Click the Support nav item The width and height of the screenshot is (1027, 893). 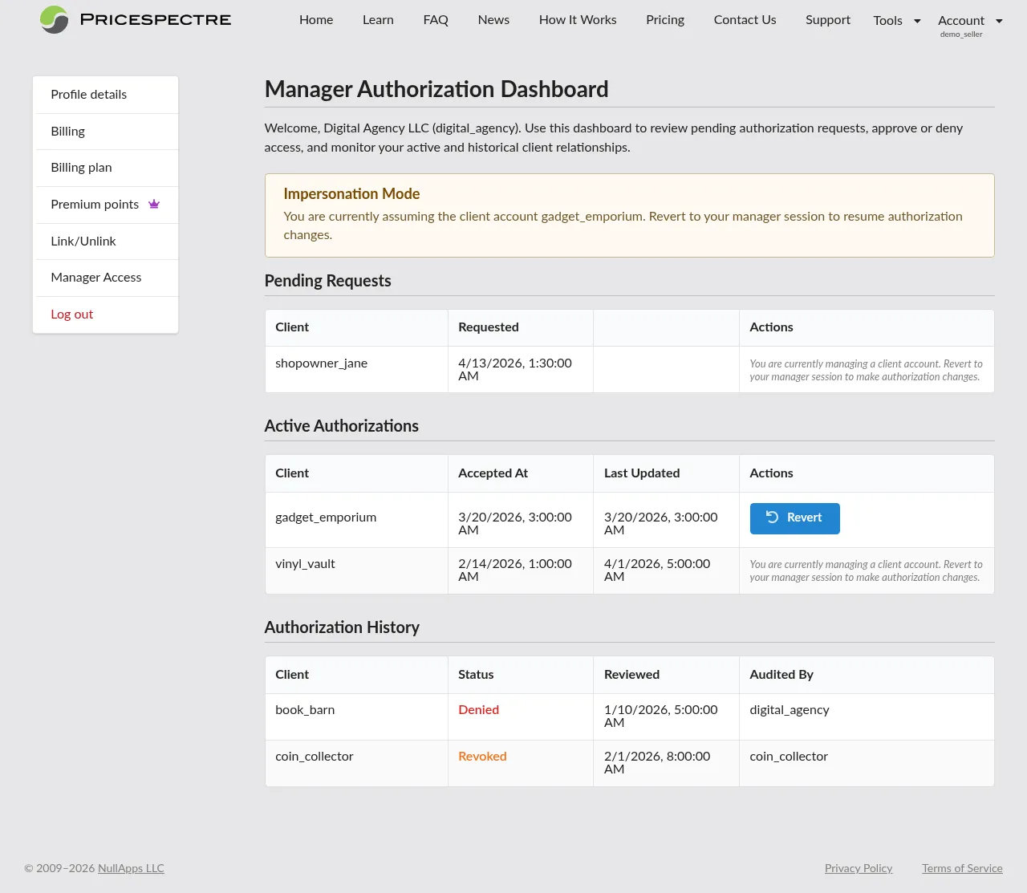[827, 20]
